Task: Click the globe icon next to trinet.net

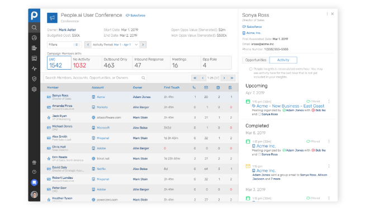Action: (x=93, y=159)
